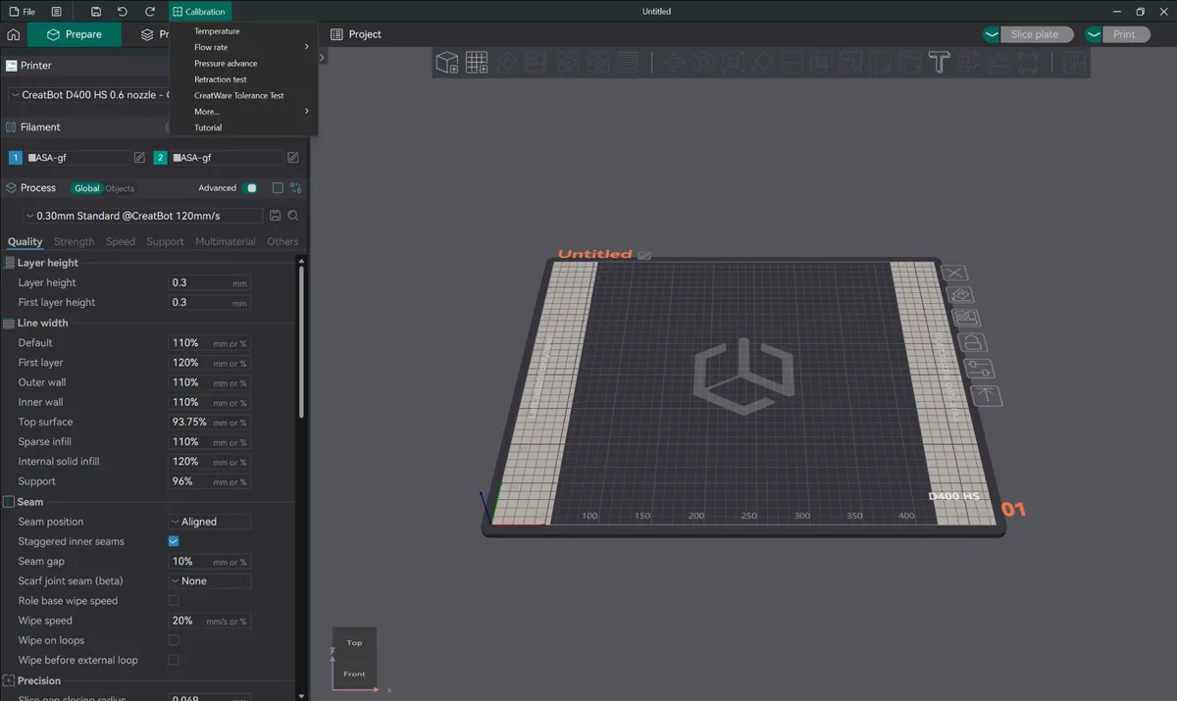Enable Wipe on loops checkbox

174,640
